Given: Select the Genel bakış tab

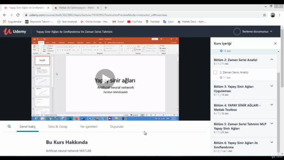Looking at the screenshot, I should [28, 127].
